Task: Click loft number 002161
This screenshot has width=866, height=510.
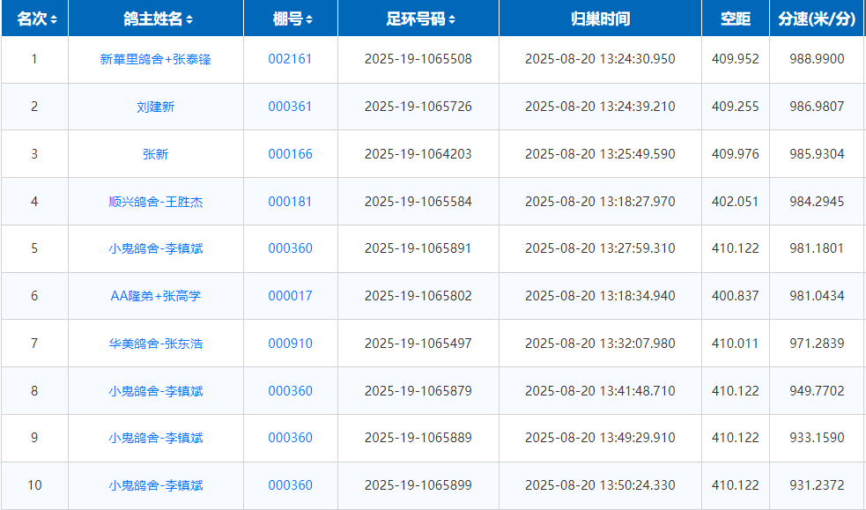Action: pyautogui.click(x=290, y=59)
